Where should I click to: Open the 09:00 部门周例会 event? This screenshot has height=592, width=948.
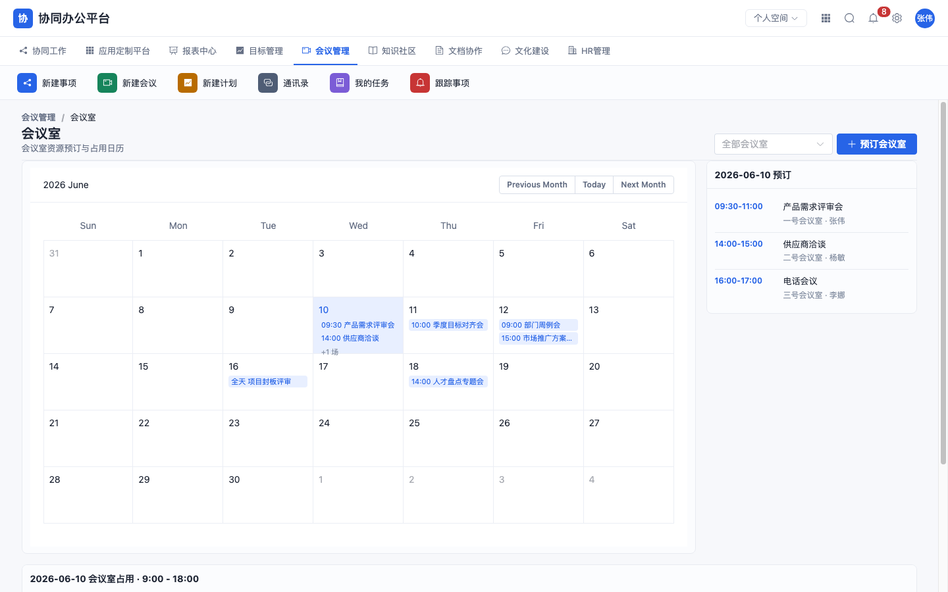tap(539, 325)
